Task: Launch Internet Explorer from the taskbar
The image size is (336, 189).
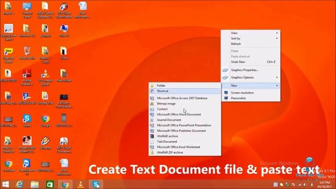Action: (19, 184)
